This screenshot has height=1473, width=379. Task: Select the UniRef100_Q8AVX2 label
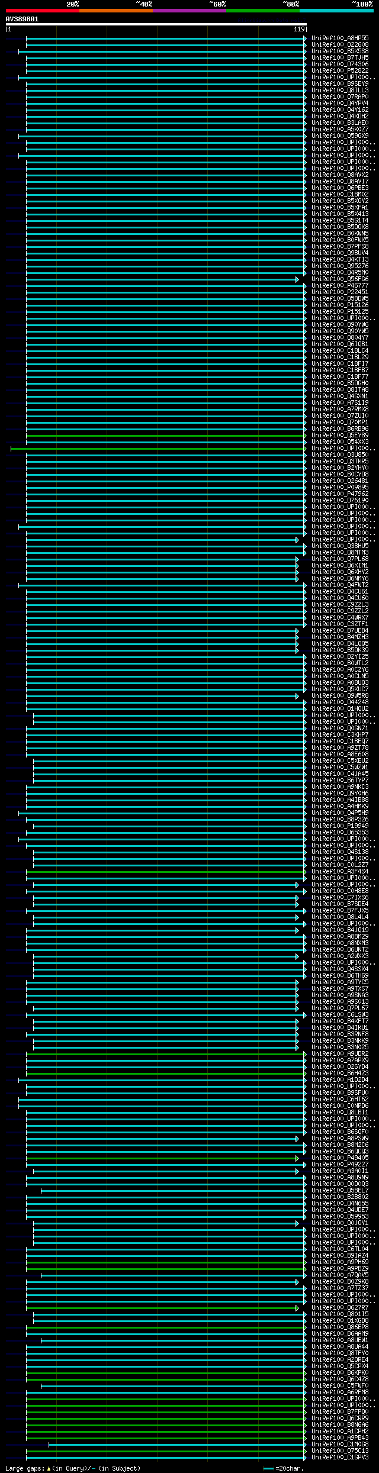coord(340,175)
